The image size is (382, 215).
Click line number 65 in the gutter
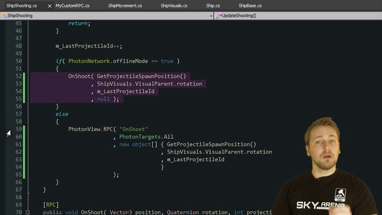pos(19,174)
